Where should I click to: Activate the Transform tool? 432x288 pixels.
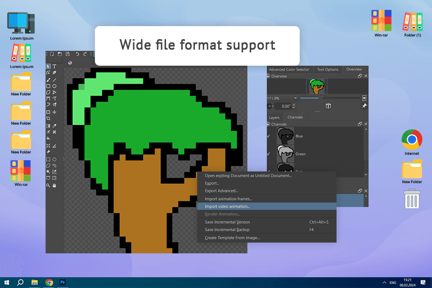coord(48,112)
